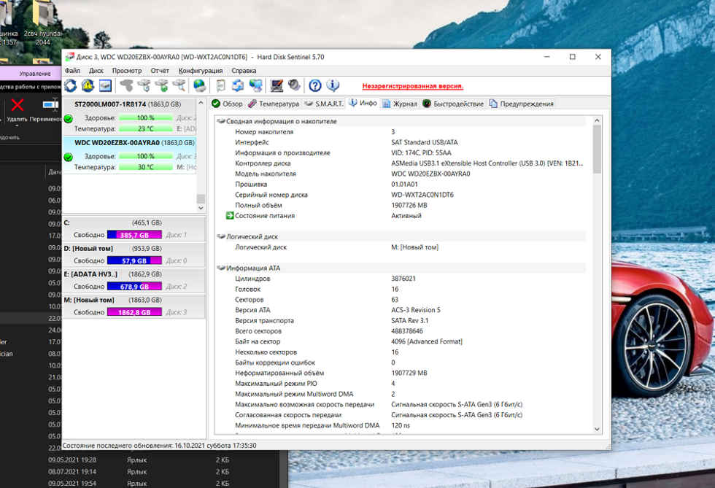
Task: Click the speaker toolbar icon
Action: [294, 86]
